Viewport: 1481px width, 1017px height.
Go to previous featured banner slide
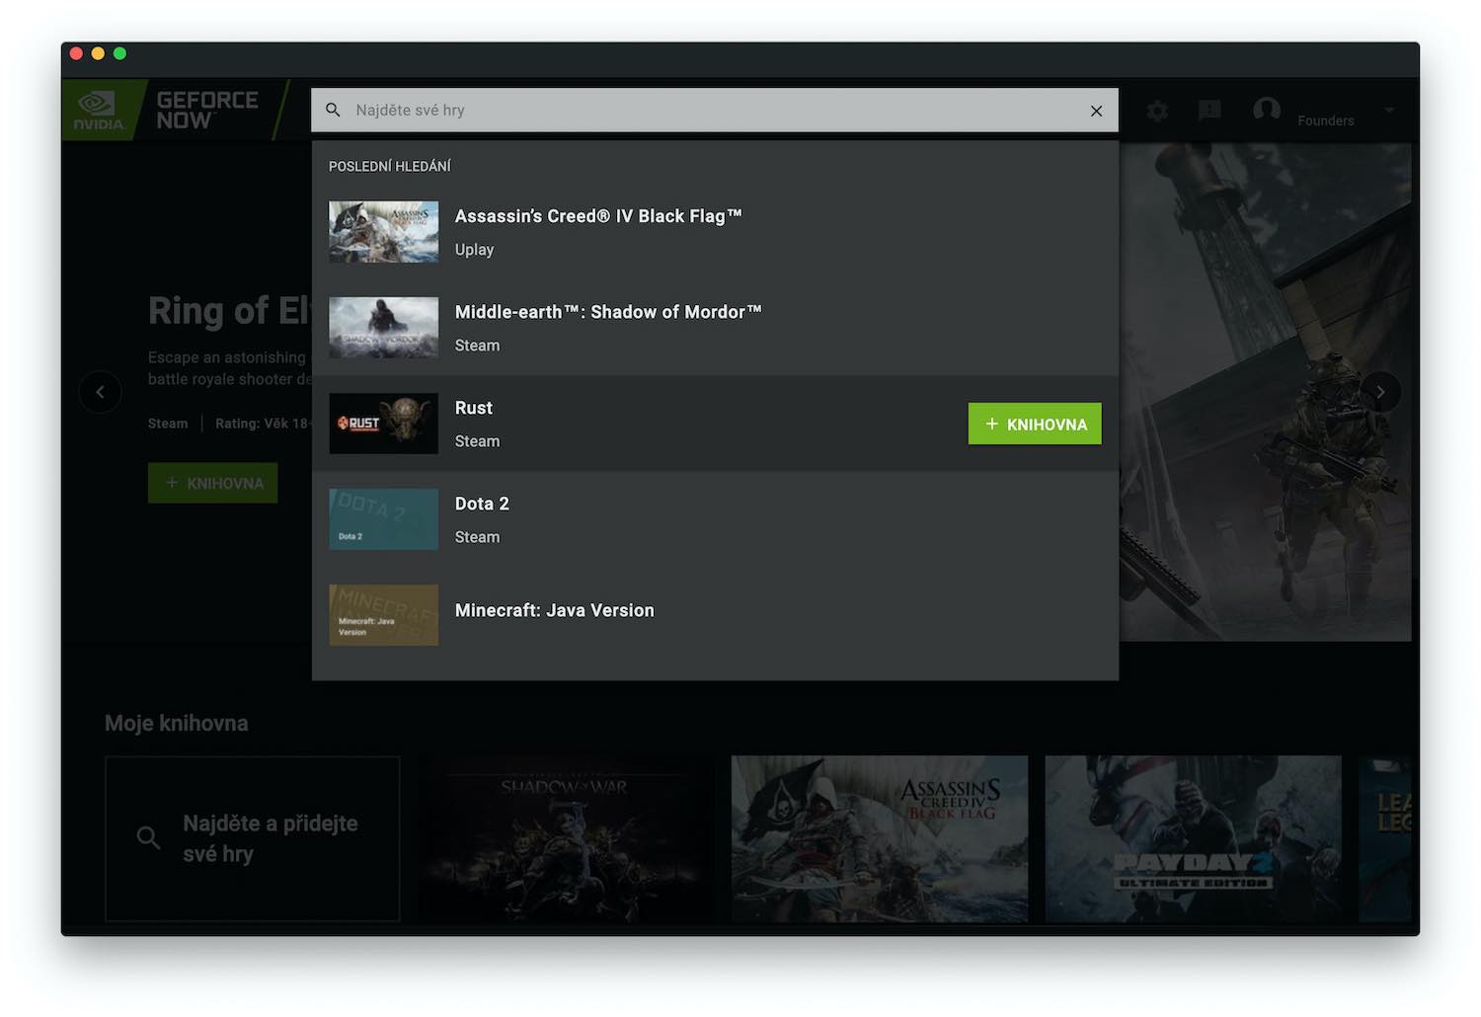coord(100,392)
